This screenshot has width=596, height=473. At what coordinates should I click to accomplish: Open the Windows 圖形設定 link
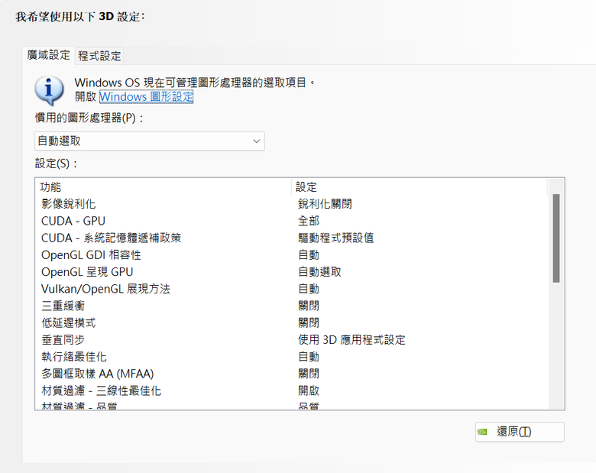coord(146,97)
